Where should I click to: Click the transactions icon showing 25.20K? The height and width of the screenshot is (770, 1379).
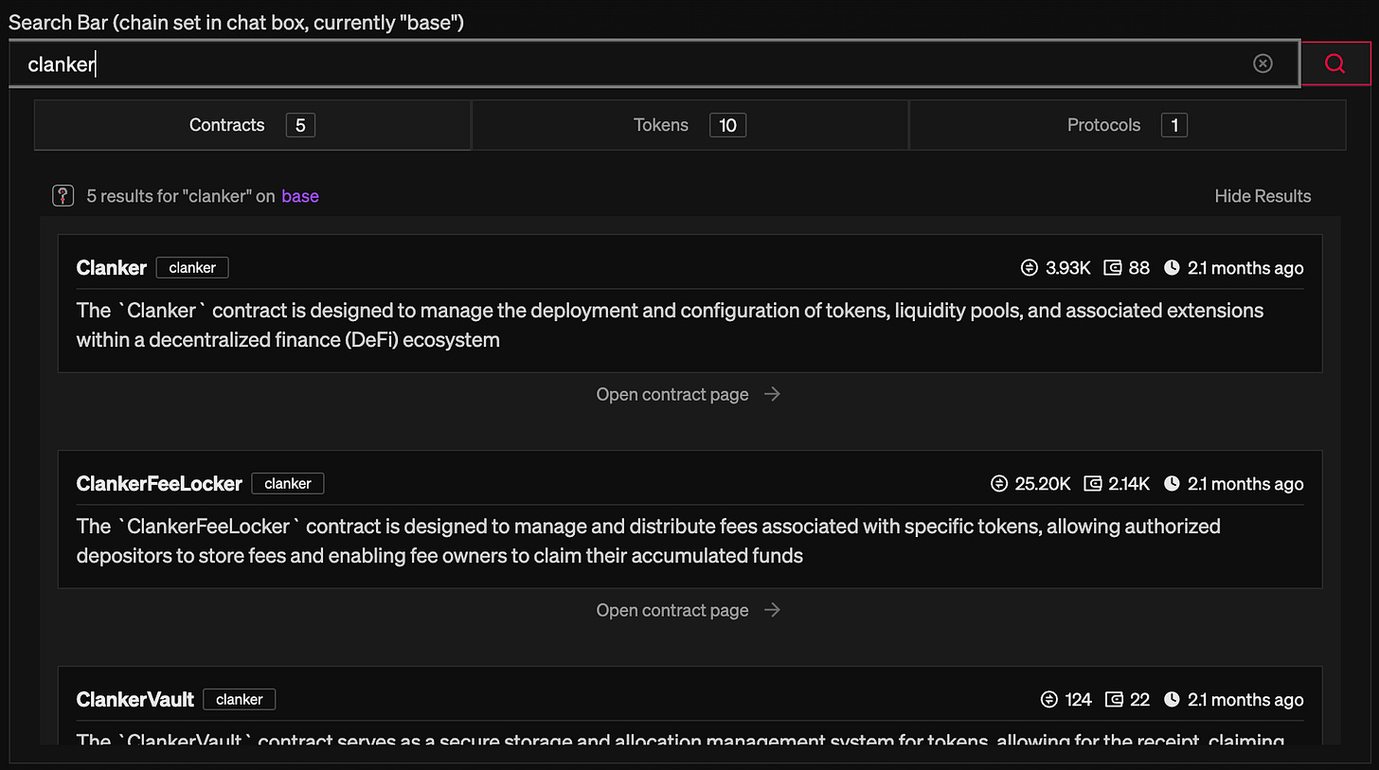coord(998,484)
